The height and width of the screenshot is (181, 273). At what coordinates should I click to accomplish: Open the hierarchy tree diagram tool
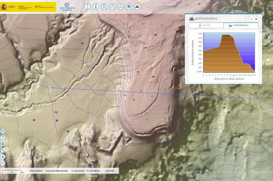pos(120,6)
